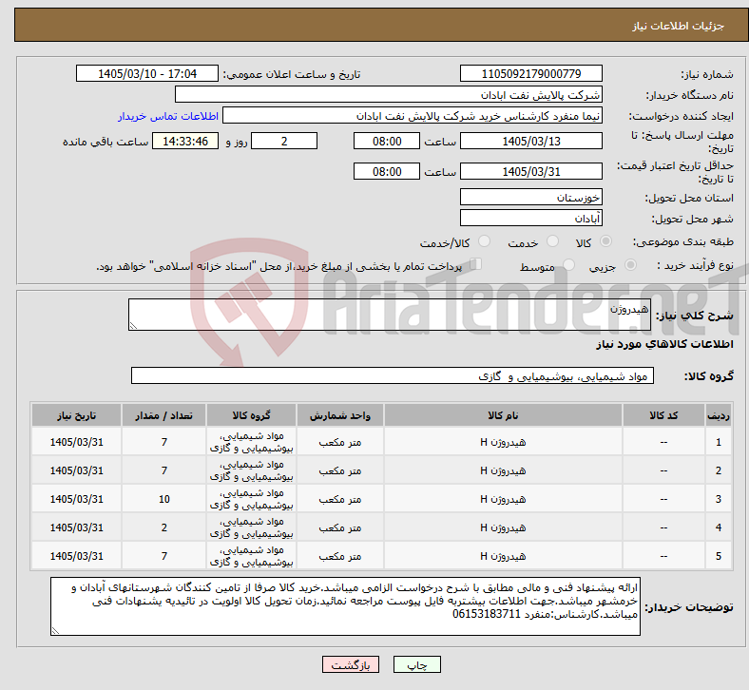Toggle the اسناد خزانه اسلامی payment checkbox
The image size is (749, 690).
click(476, 264)
